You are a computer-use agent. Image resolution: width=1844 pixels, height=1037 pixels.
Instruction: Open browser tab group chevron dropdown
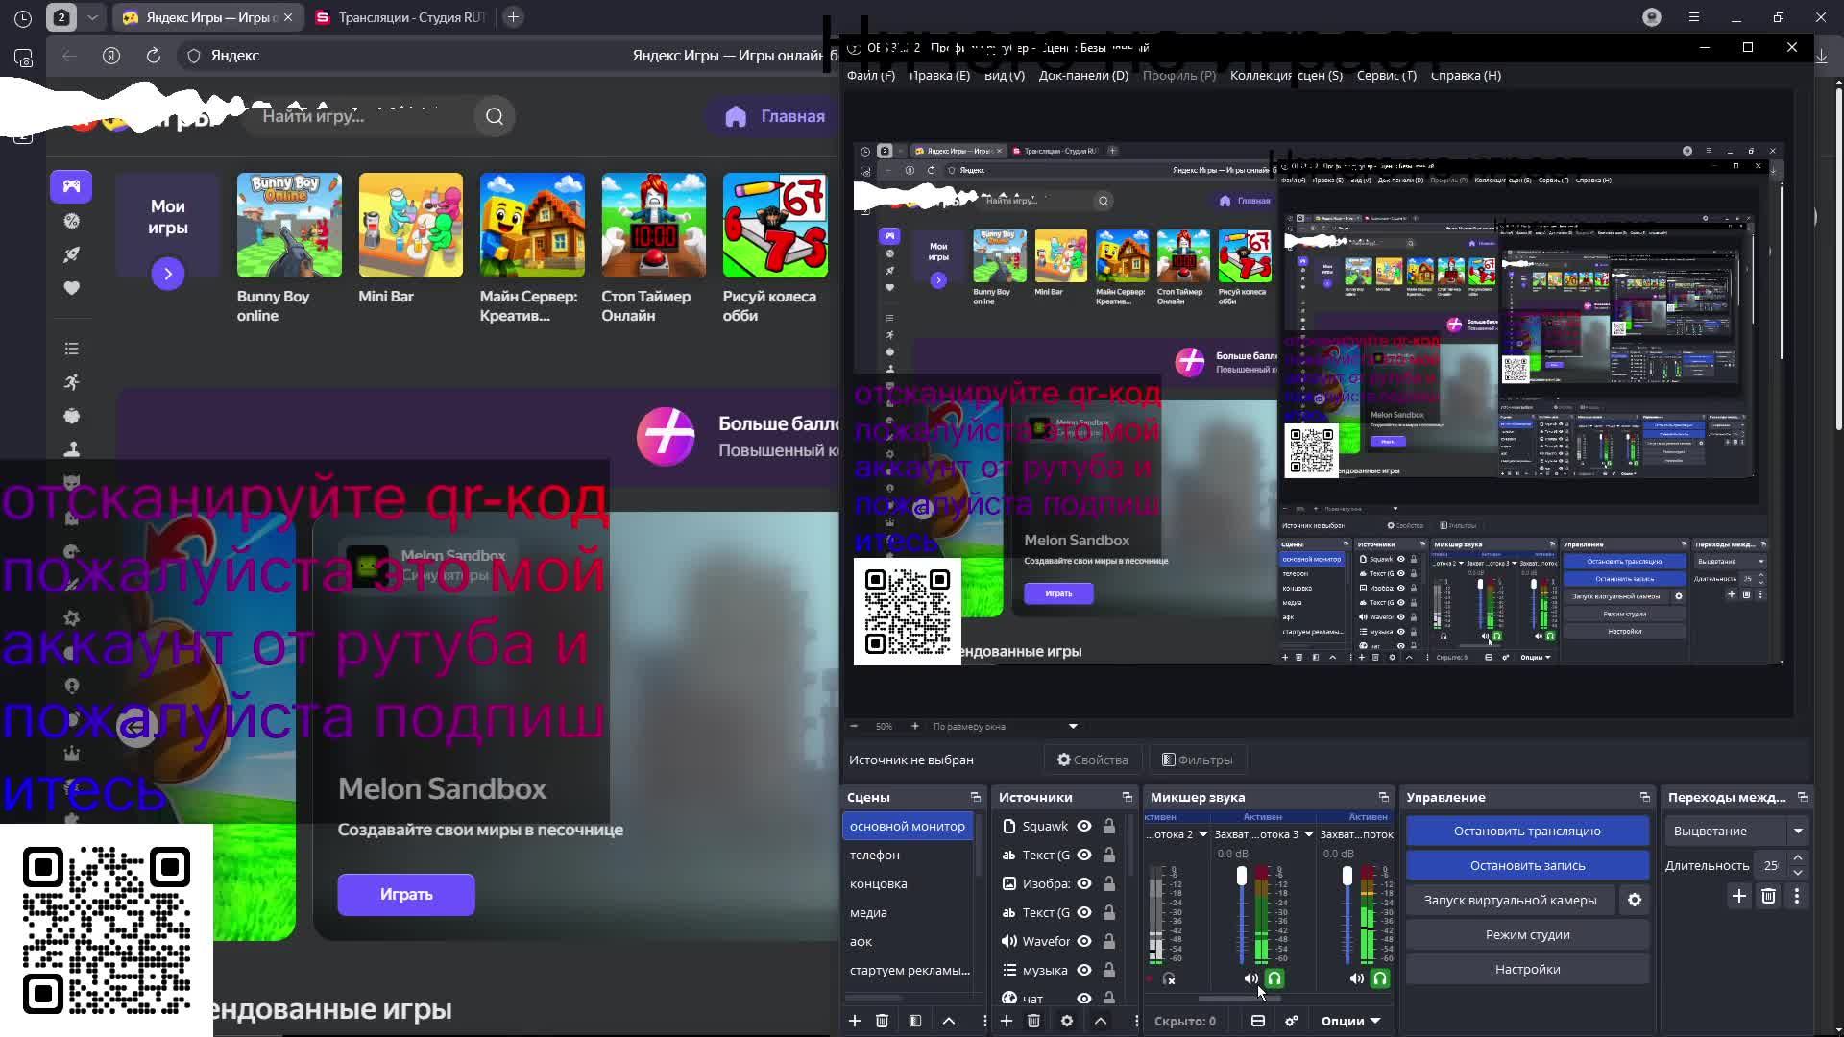[x=92, y=17]
